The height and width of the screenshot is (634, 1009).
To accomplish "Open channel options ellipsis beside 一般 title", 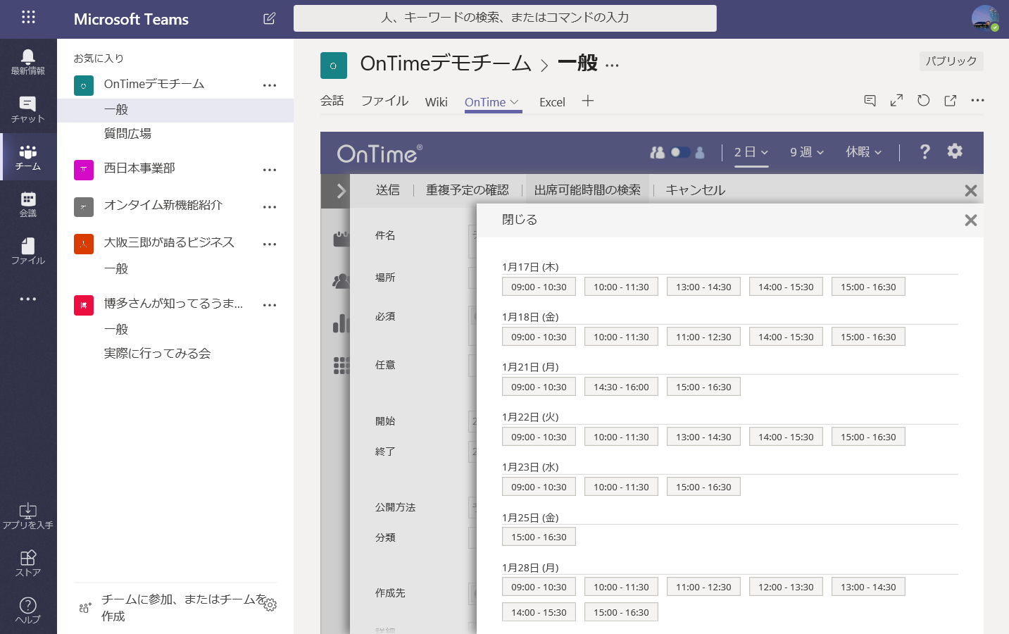I will (612, 66).
